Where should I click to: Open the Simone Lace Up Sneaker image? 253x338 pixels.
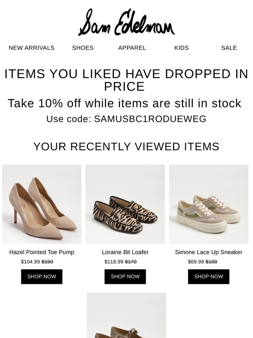[x=209, y=204]
